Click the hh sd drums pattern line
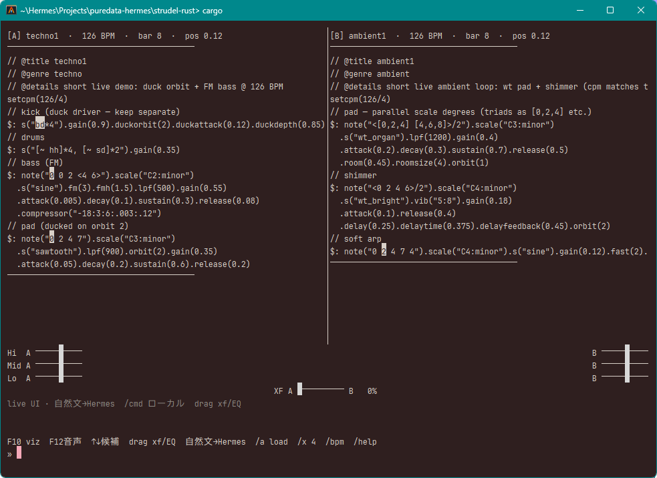 click(x=94, y=150)
